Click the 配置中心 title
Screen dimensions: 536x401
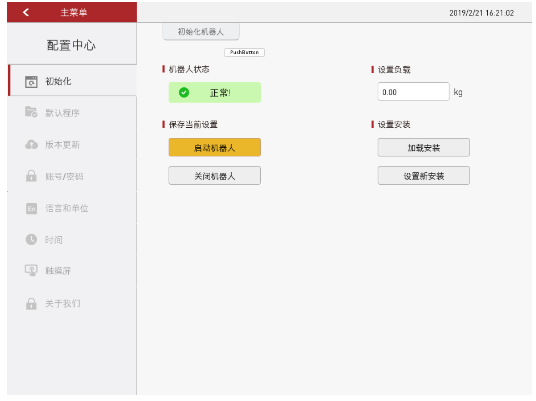[x=71, y=45]
